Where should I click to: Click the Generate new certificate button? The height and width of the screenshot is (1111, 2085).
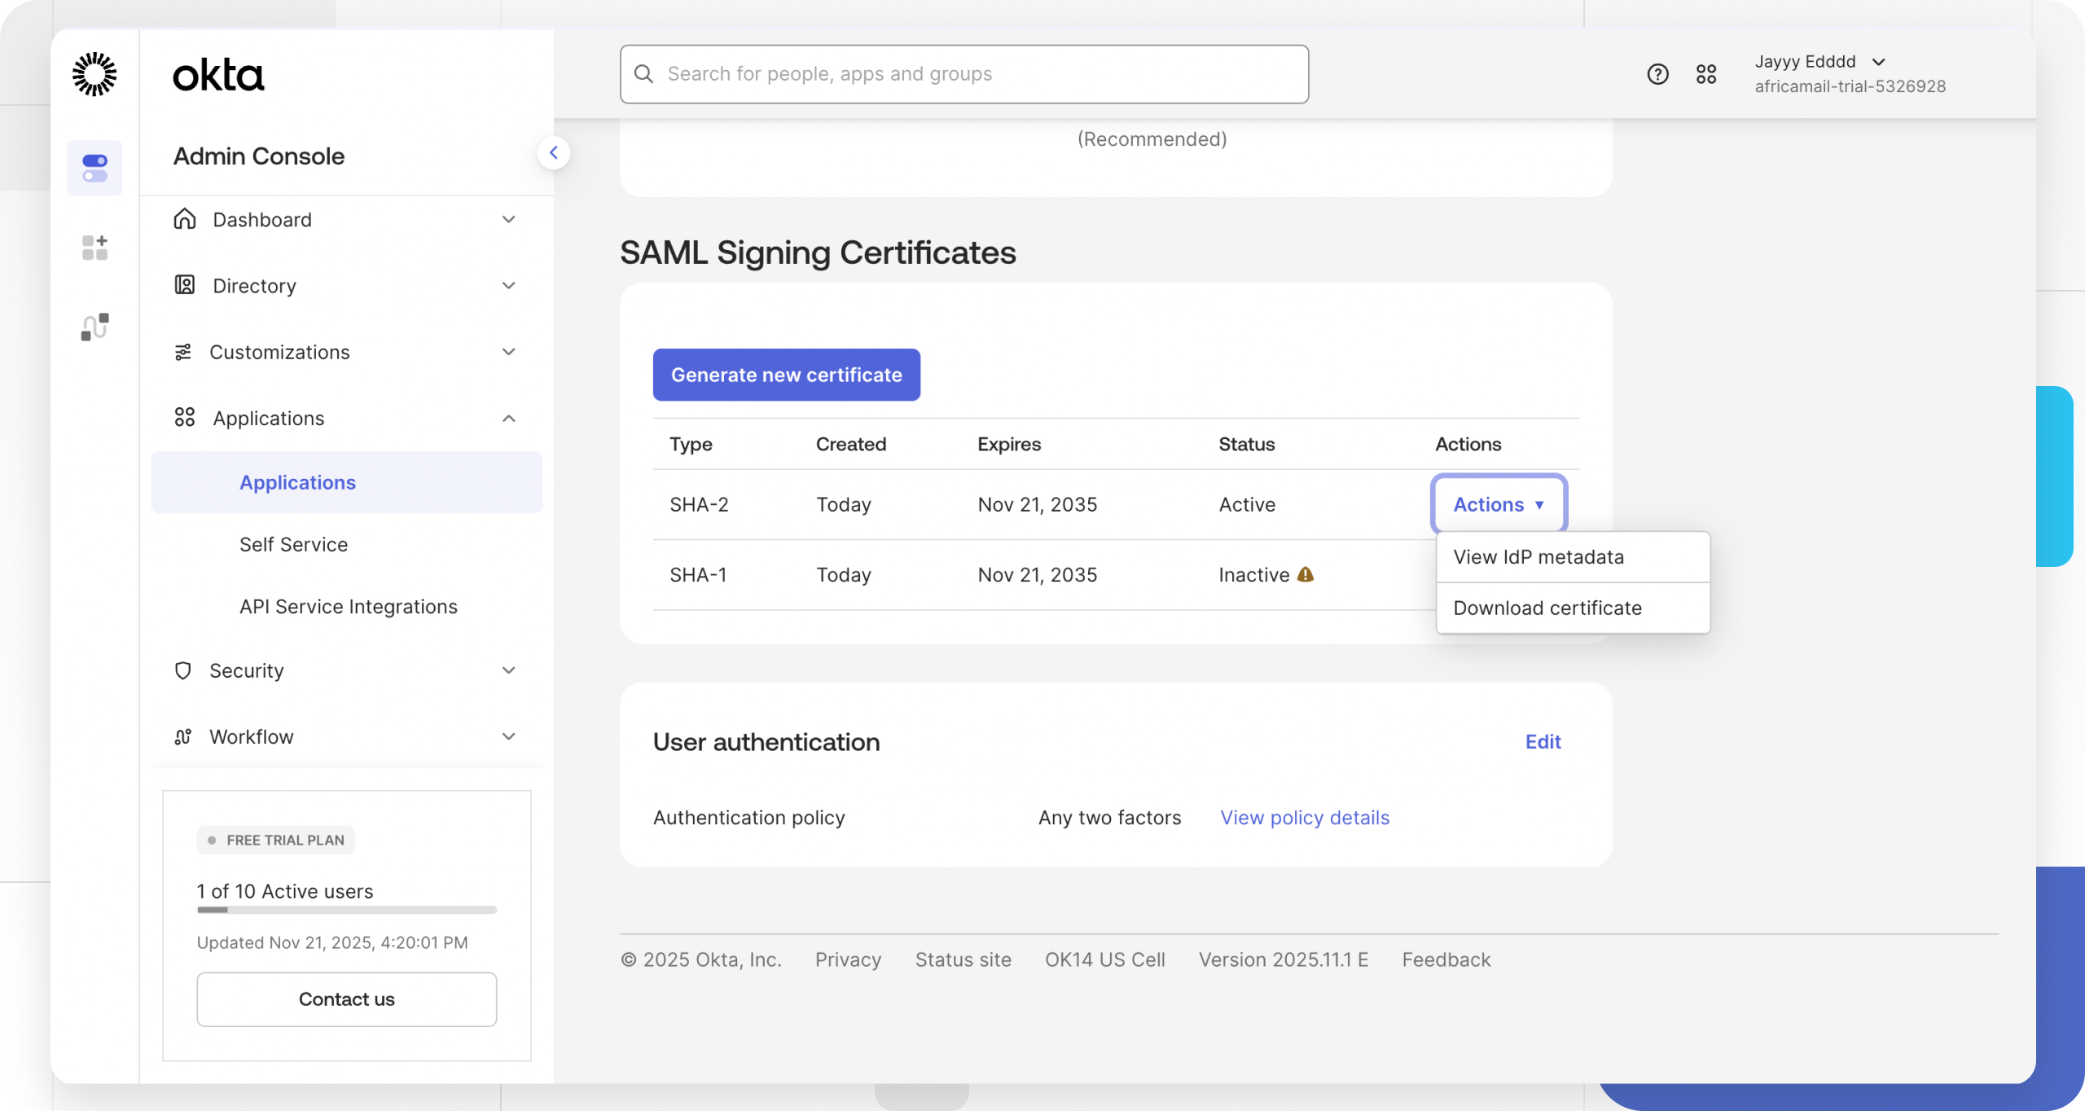point(785,375)
